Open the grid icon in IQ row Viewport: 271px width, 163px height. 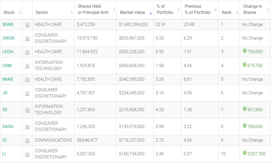(27, 141)
